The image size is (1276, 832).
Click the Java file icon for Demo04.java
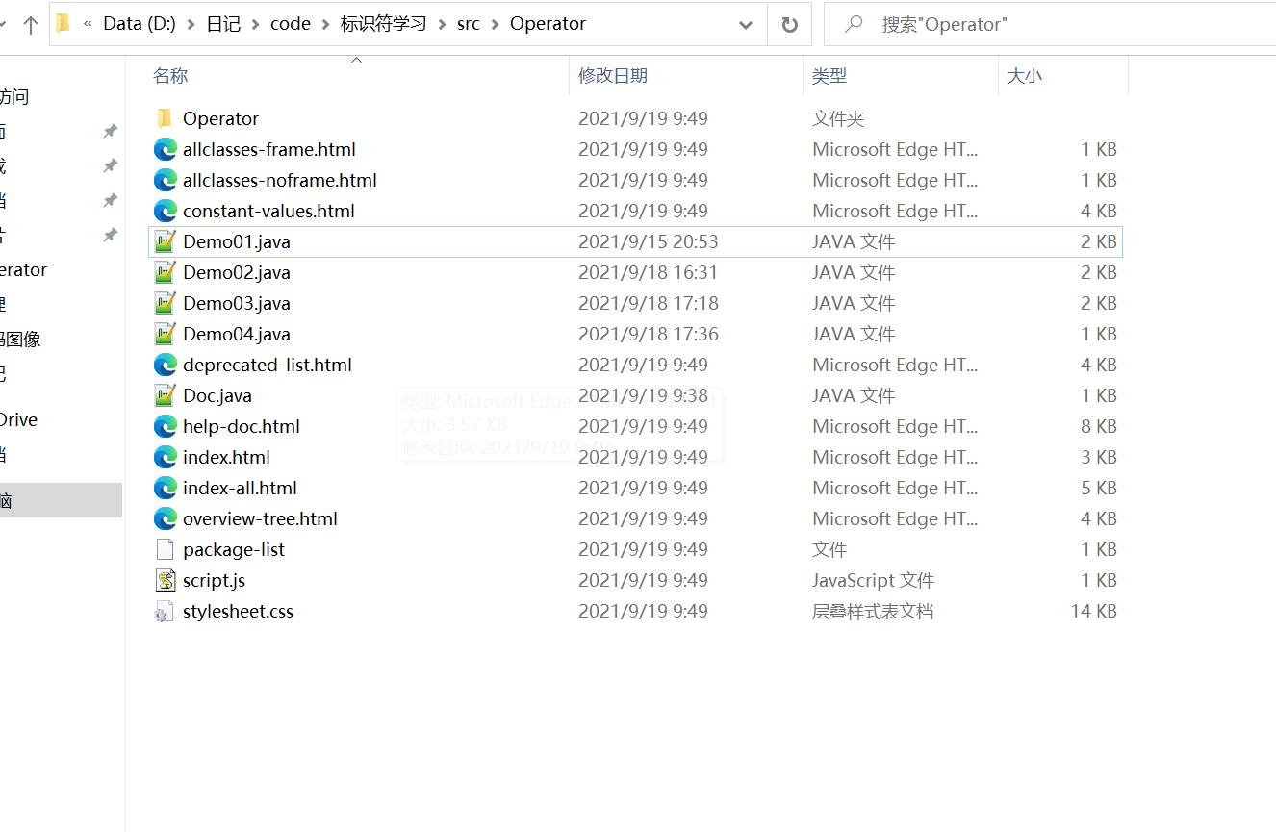pyautogui.click(x=166, y=334)
